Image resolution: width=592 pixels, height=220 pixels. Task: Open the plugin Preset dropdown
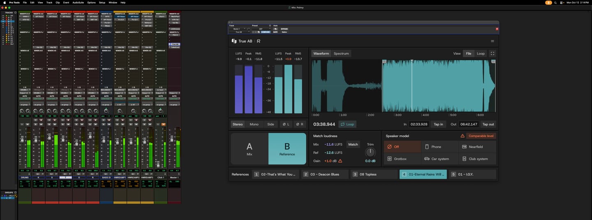click(x=260, y=29)
